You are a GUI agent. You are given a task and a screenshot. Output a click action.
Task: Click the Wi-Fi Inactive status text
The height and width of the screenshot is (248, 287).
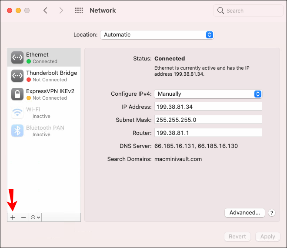(x=41, y=116)
